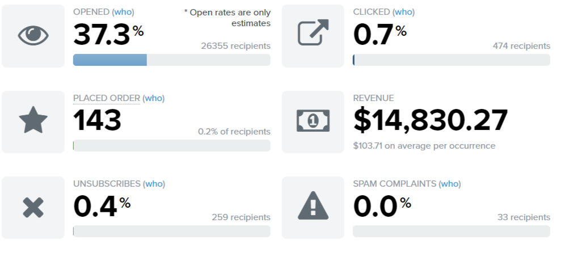Click the warning triangle Spam Complaints icon

tap(313, 207)
